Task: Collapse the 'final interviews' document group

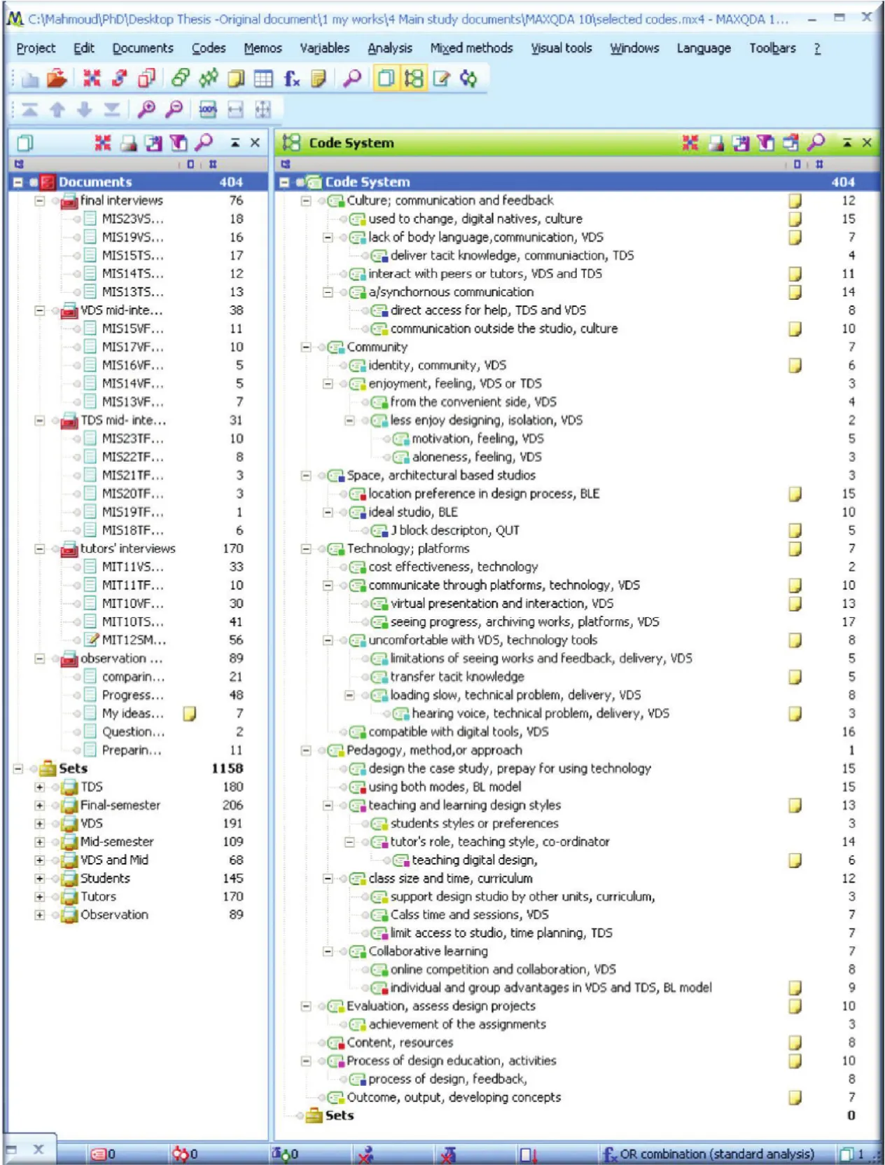Action: click(40, 201)
